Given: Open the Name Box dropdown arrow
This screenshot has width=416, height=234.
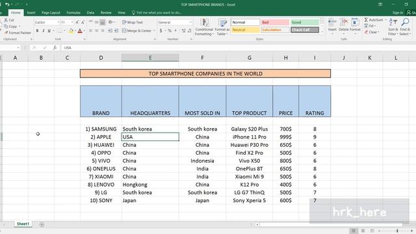Looking at the screenshot, I should tap(18, 47).
